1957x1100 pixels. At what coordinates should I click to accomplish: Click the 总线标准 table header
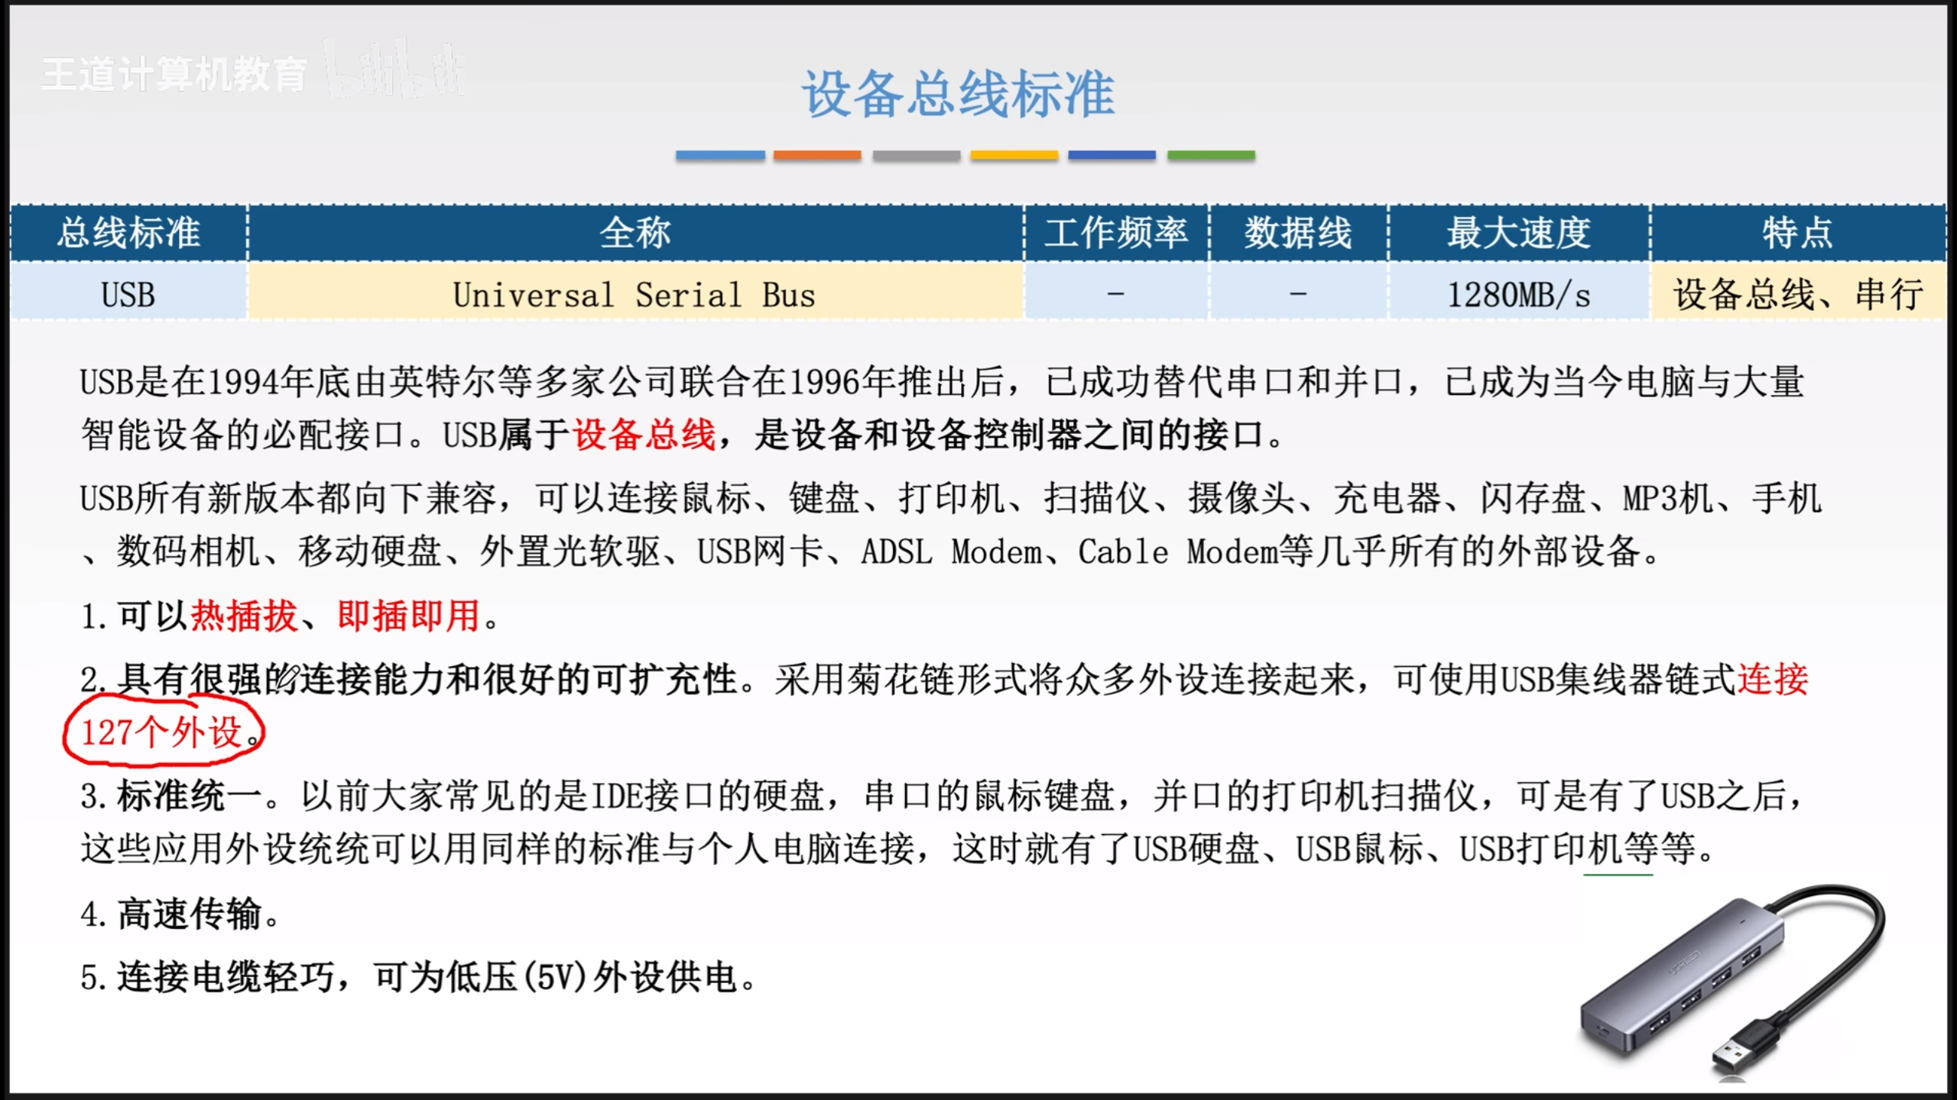click(x=128, y=232)
